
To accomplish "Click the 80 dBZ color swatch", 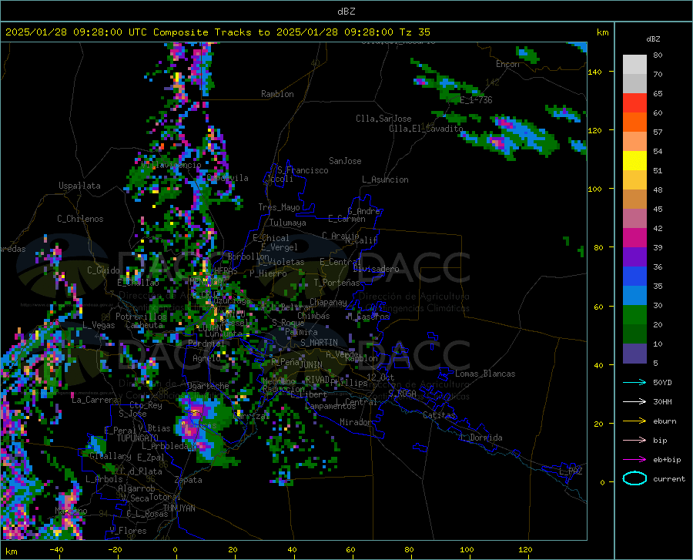I will click(x=634, y=65).
